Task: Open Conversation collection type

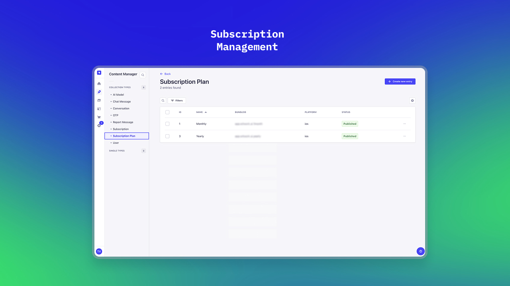Action: click(121, 108)
